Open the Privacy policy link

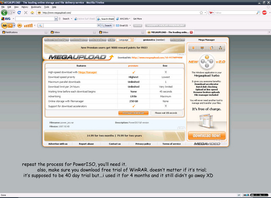pyautogui.click(x=143, y=144)
